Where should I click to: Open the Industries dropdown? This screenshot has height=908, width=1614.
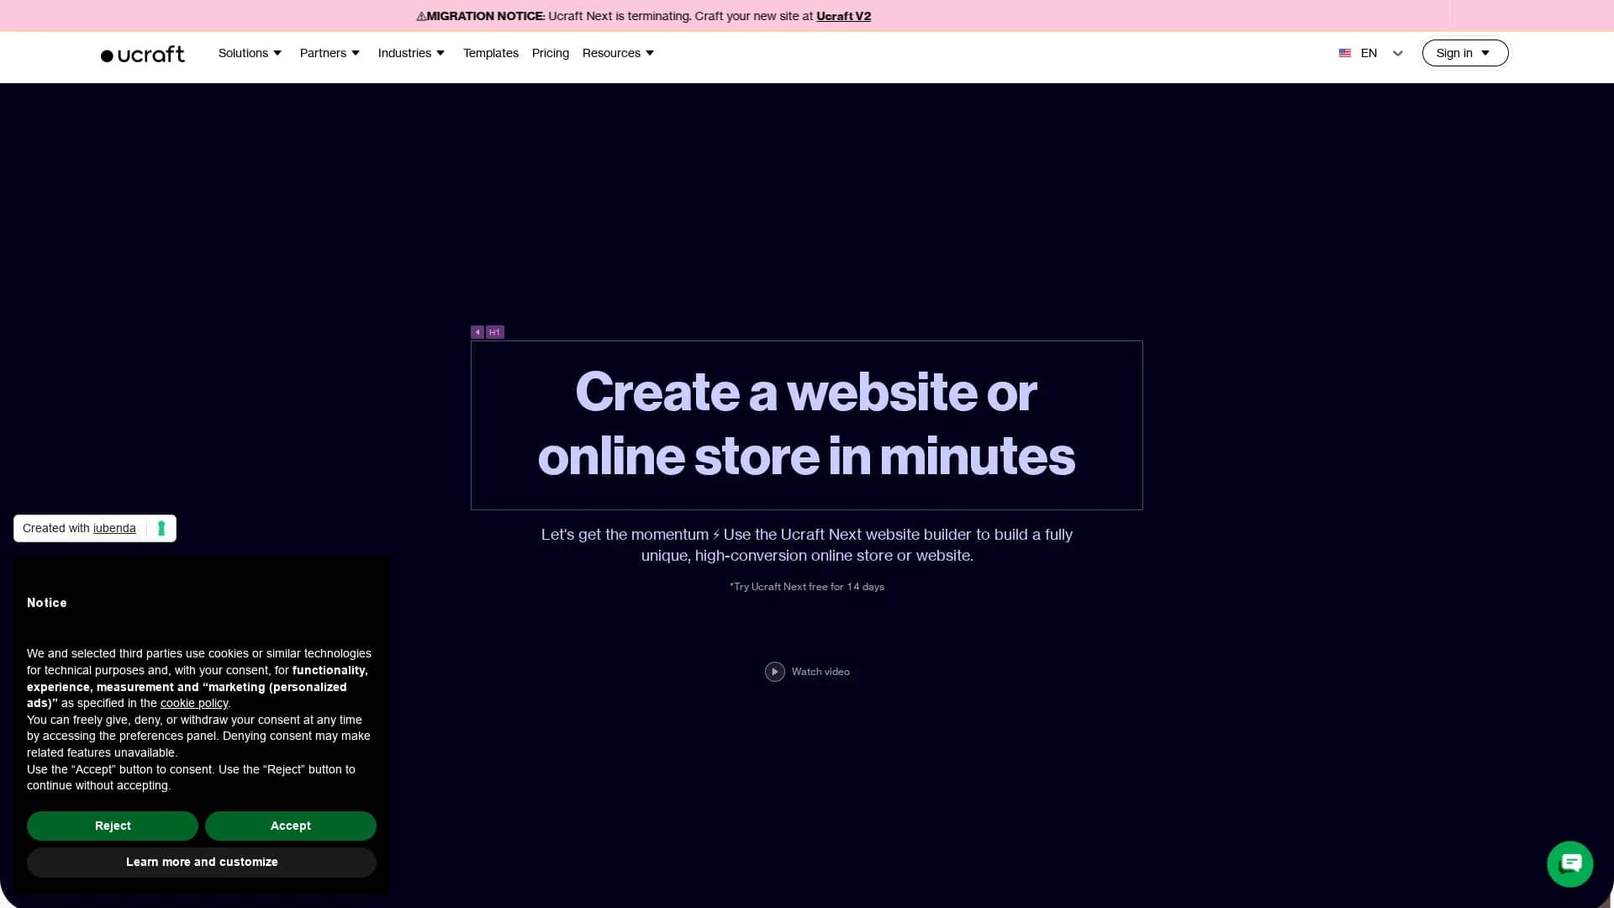pos(411,53)
